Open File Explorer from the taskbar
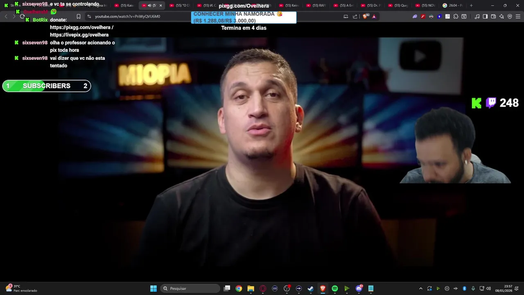The height and width of the screenshot is (295, 524). (251, 288)
